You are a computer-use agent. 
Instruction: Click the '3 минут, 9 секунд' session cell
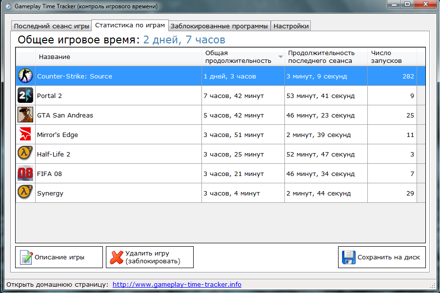[326, 76]
